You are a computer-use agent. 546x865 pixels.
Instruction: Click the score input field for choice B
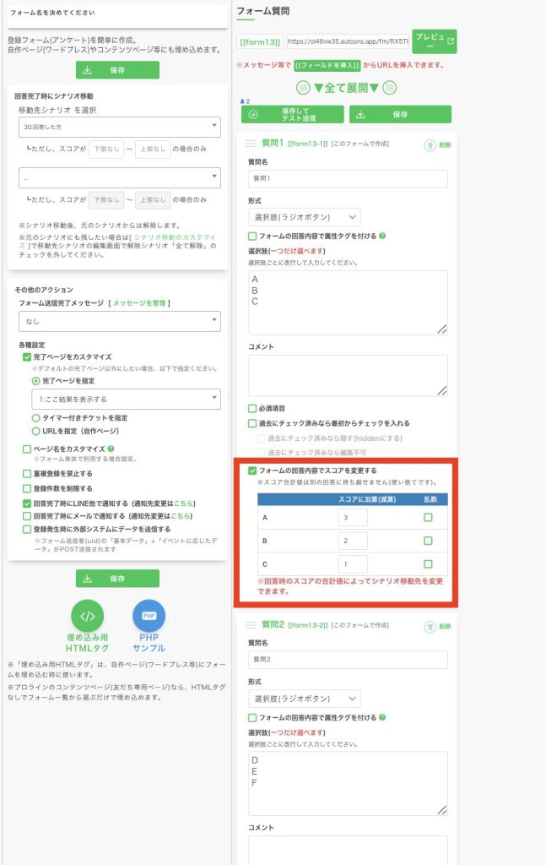[352, 541]
